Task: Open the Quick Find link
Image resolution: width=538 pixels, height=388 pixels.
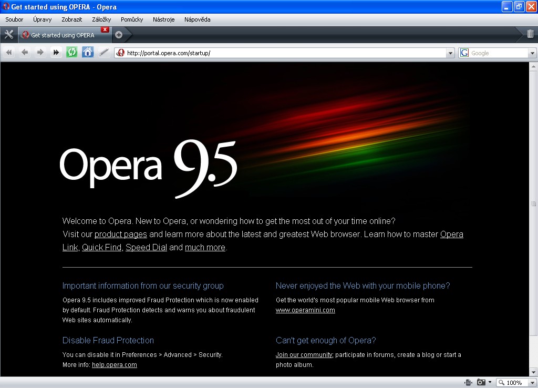Action: pyautogui.click(x=101, y=247)
